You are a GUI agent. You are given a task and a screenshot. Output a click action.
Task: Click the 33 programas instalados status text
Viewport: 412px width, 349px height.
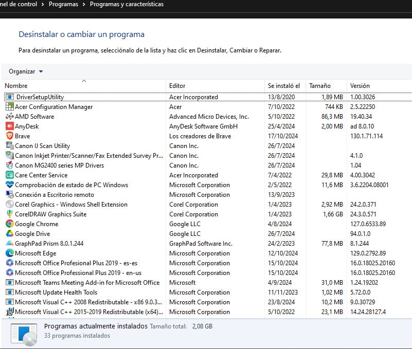point(77,336)
